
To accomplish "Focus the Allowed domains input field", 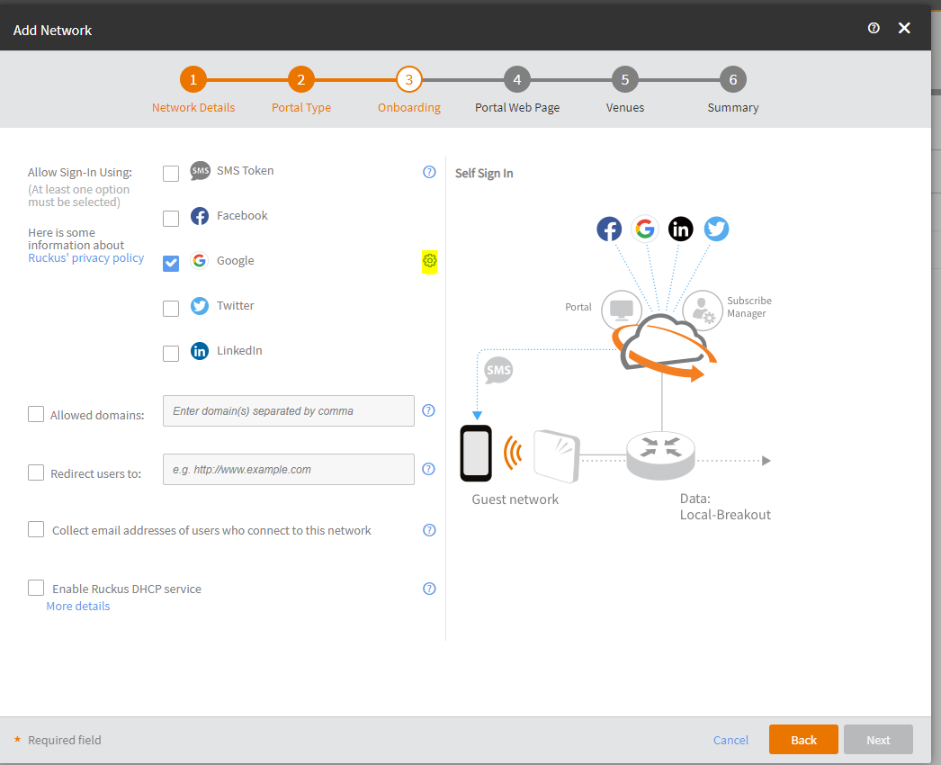I will [289, 410].
